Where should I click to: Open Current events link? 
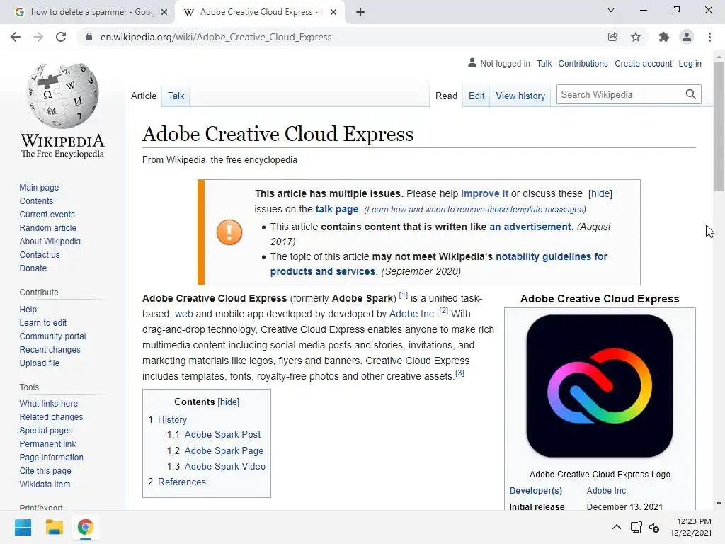pos(47,214)
